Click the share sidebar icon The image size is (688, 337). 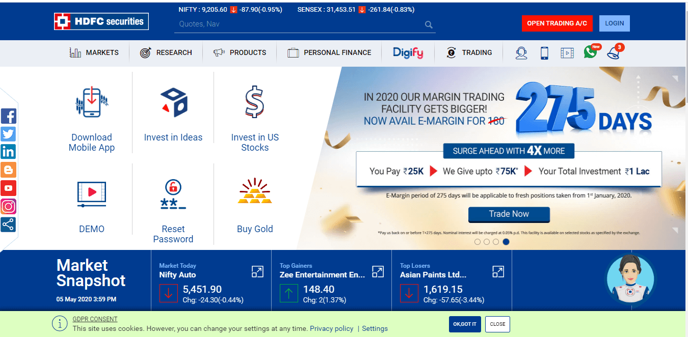click(x=8, y=224)
